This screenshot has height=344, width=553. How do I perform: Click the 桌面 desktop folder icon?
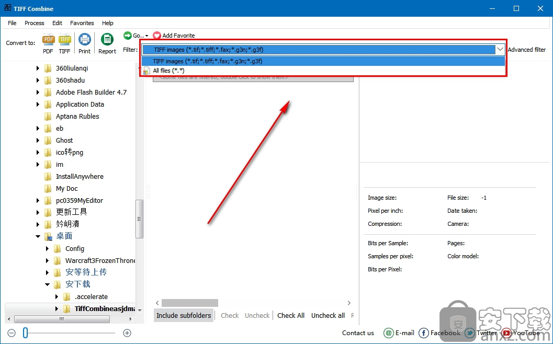coord(48,236)
